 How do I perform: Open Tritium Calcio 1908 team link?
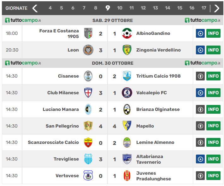[x=158, y=76]
